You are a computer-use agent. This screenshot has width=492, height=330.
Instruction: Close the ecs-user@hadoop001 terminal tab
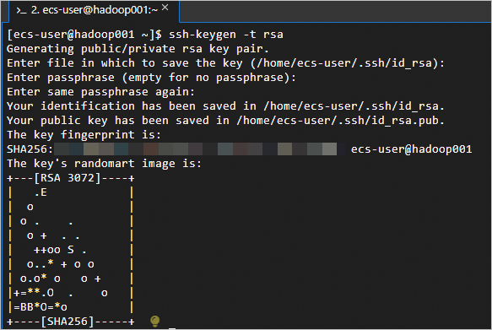coord(165,8)
